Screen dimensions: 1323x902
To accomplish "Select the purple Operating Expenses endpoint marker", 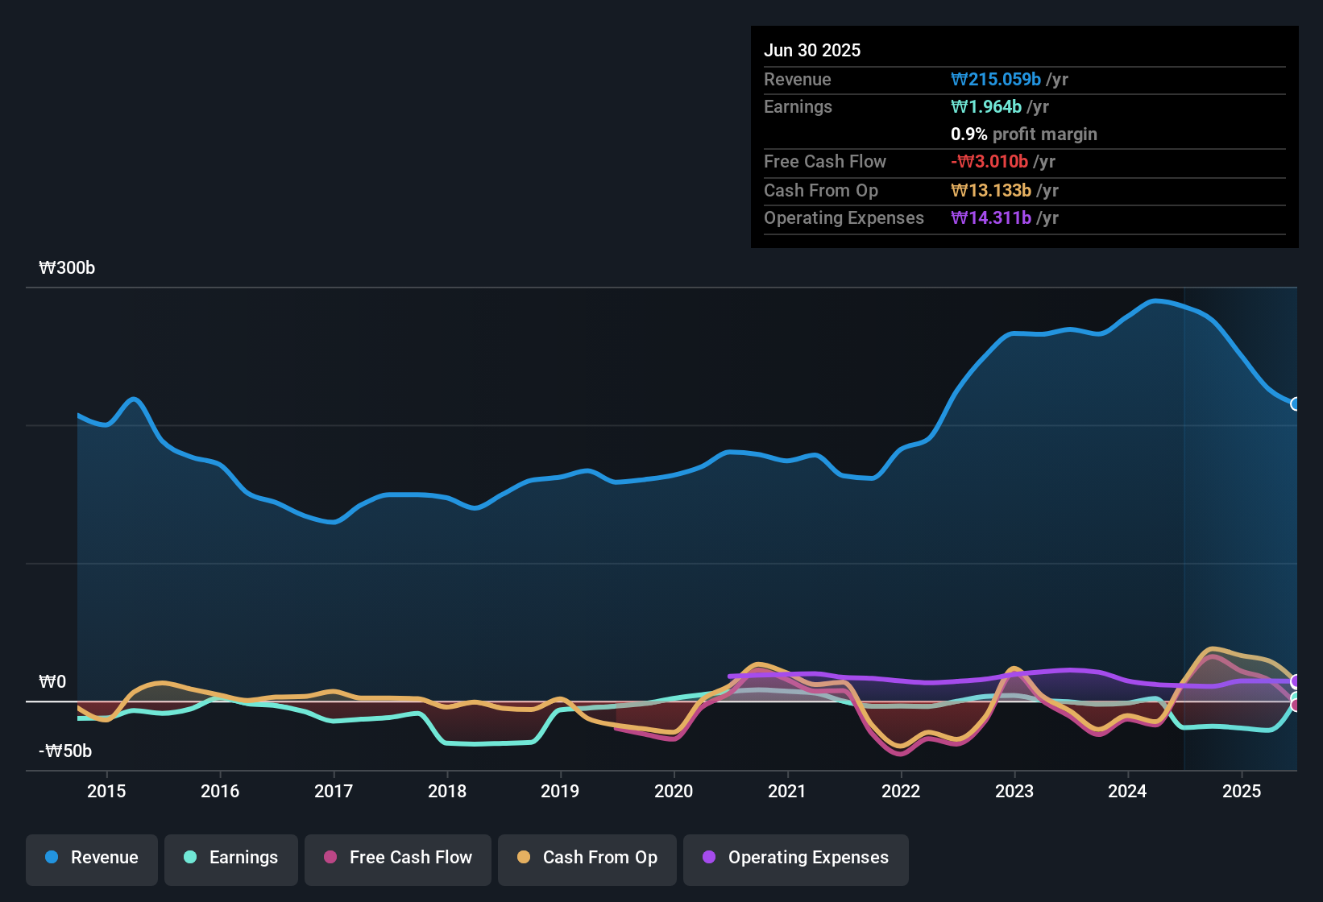I will click(x=1296, y=682).
